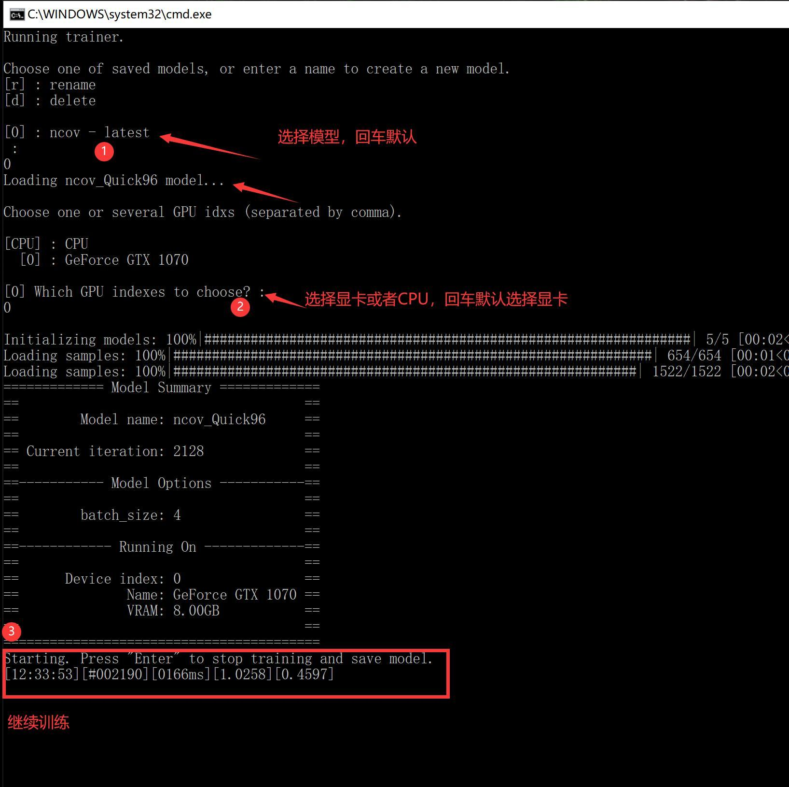Click the red circle marker numbered 3

click(12, 631)
